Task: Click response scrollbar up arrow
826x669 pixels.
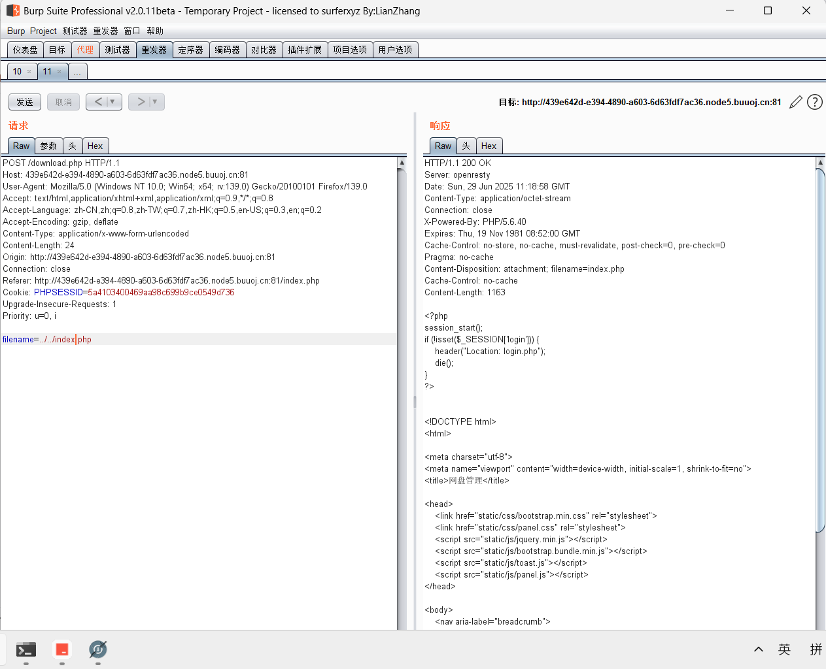Action: (x=821, y=162)
